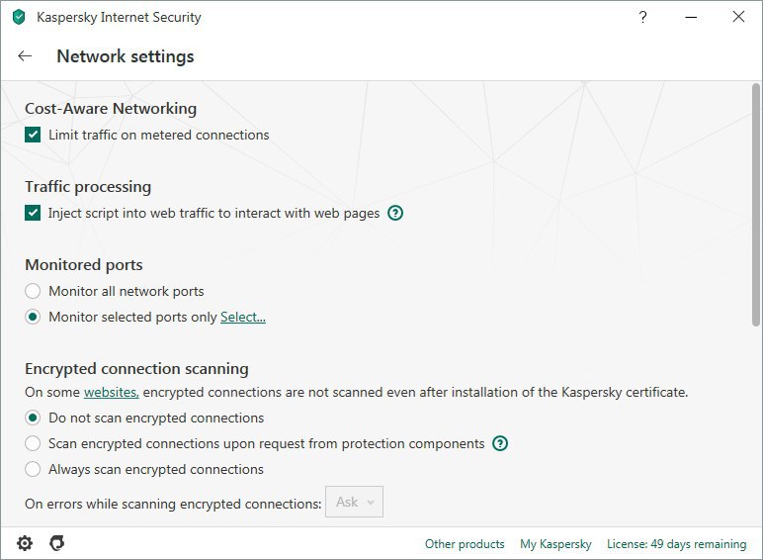This screenshot has width=763, height=560.
Task: Show help for scan upon request option
Action: pos(500,443)
